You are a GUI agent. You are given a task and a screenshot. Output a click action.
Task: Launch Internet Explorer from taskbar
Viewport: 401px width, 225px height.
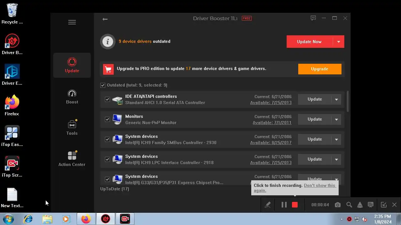pyautogui.click(x=28, y=219)
